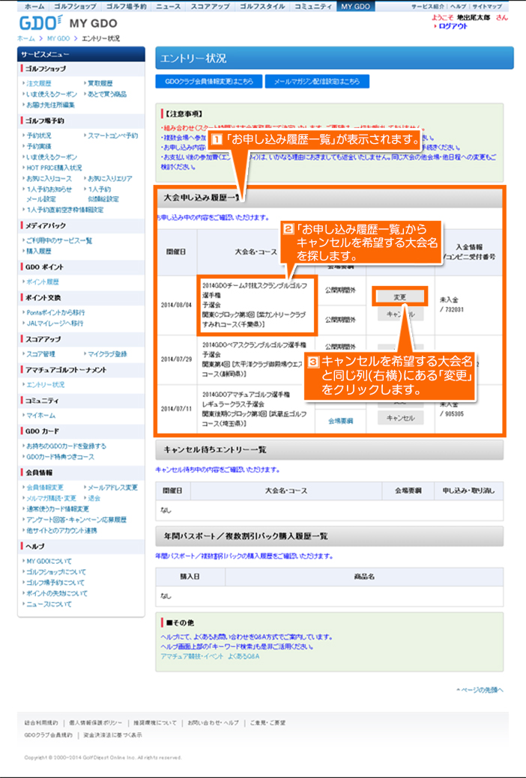
Task: Select the MY GDO navigation tab
Action: pos(356,7)
